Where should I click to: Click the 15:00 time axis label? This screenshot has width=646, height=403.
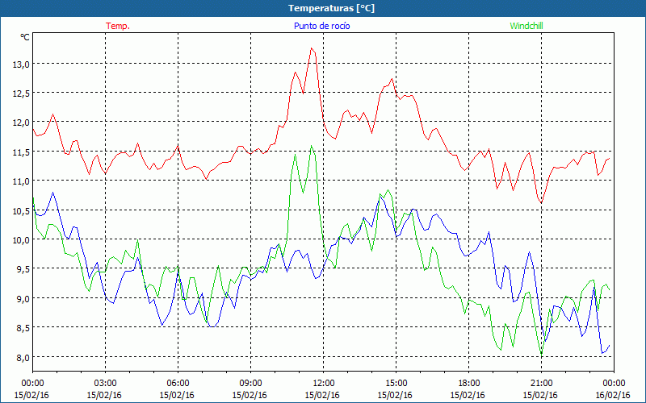396,384
